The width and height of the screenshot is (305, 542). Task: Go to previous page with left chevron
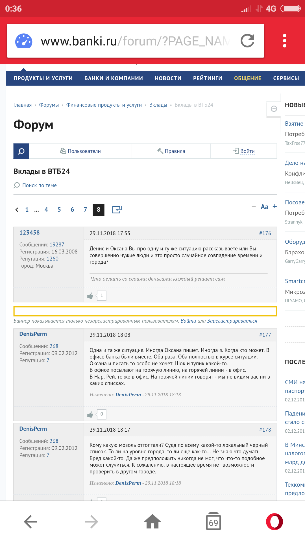(x=17, y=209)
